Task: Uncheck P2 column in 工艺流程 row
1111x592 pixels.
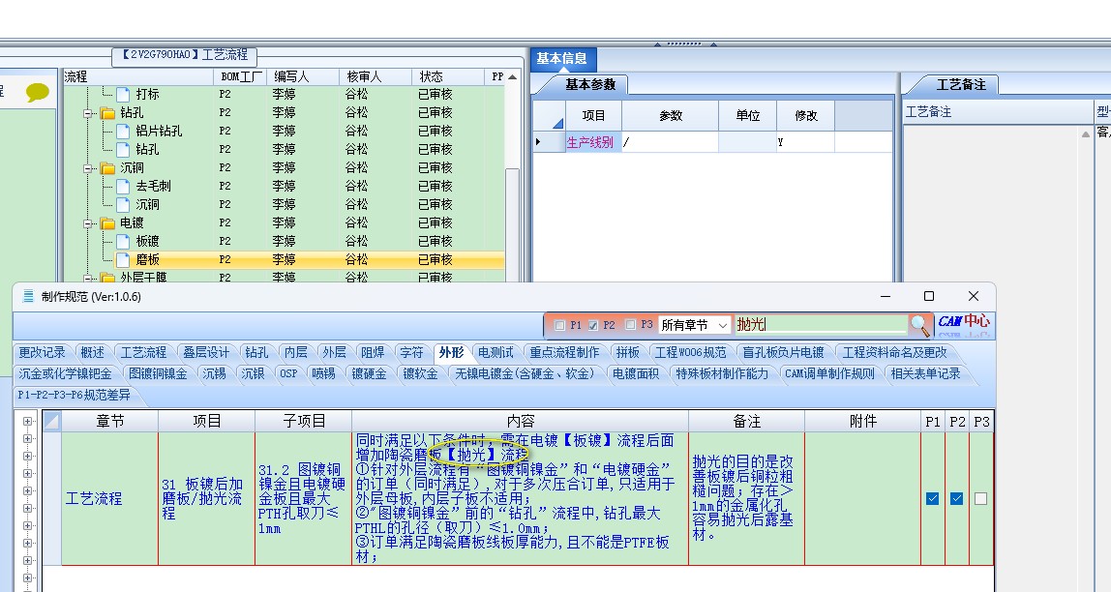Action: click(x=956, y=498)
